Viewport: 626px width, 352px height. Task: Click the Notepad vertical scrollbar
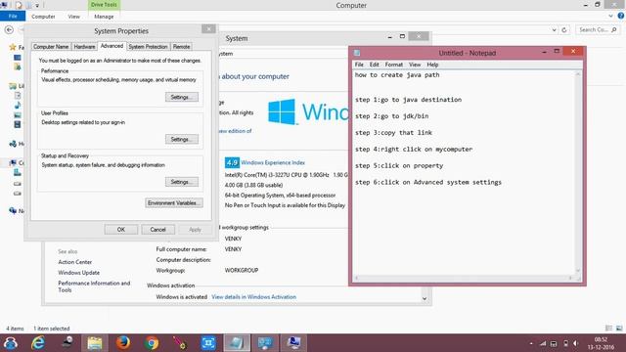point(578,172)
